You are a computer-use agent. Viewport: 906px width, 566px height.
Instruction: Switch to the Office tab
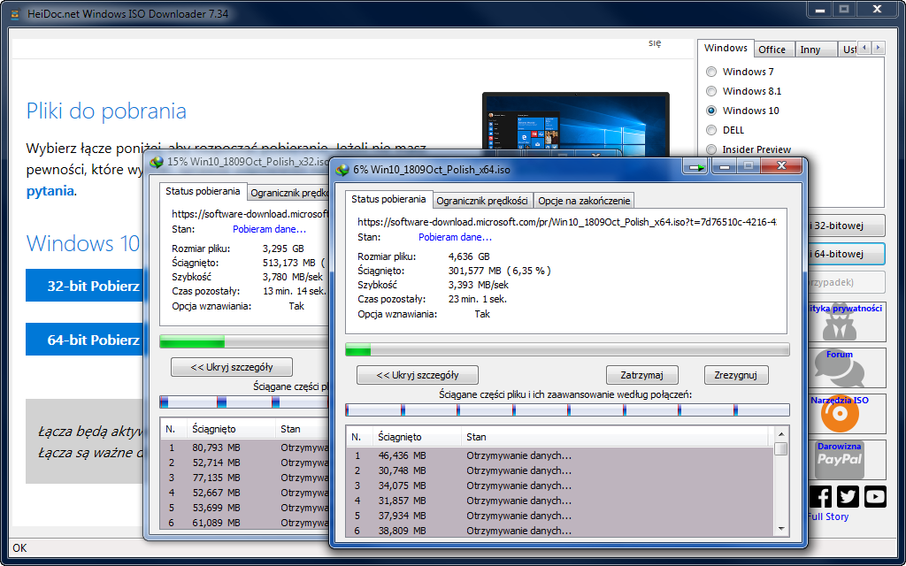click(772, 50)
